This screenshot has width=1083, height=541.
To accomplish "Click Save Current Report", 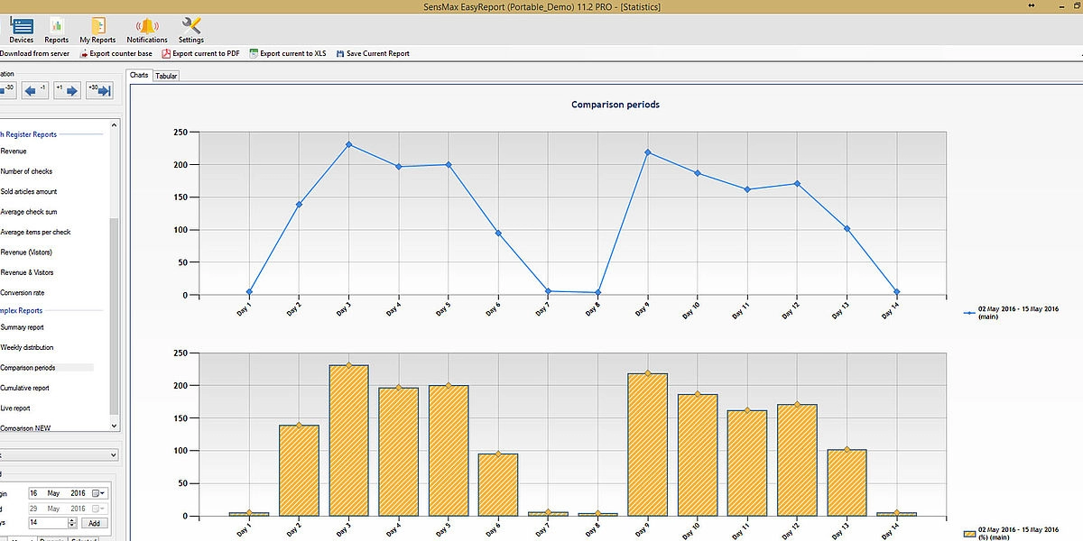I will pos(372,54).
